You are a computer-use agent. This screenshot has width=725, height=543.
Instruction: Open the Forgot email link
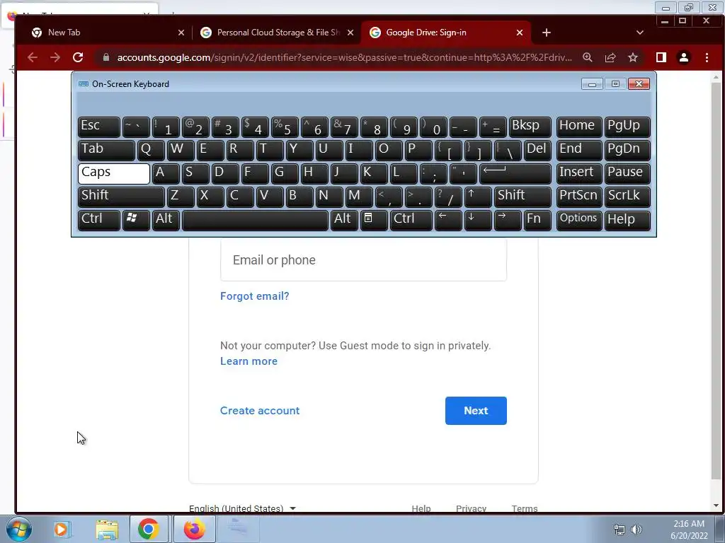click(x=254, y=296)
